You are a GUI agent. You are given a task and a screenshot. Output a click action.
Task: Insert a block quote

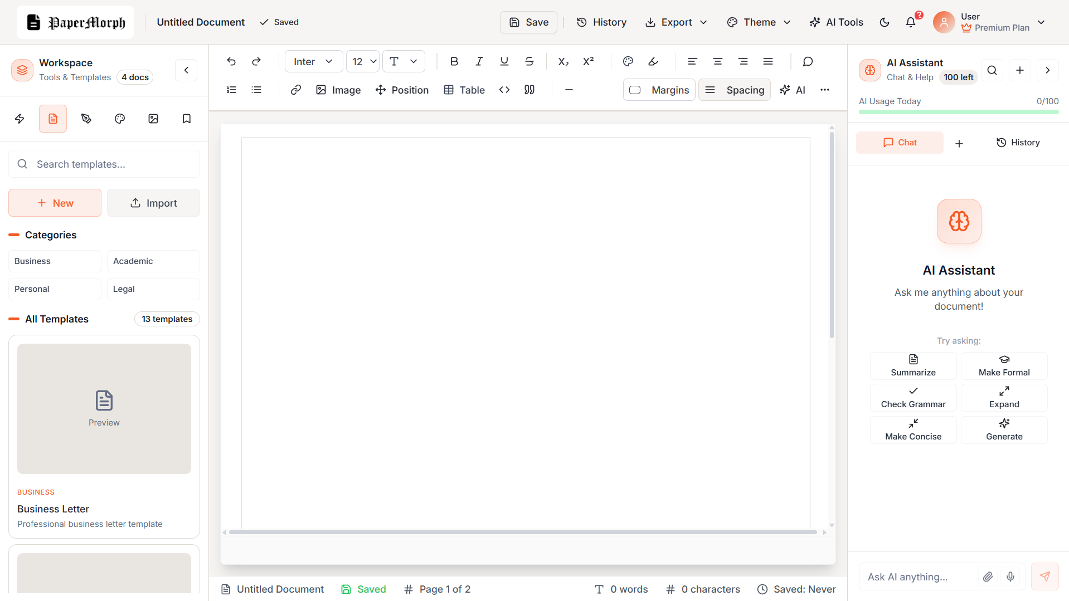pos(529,90)
